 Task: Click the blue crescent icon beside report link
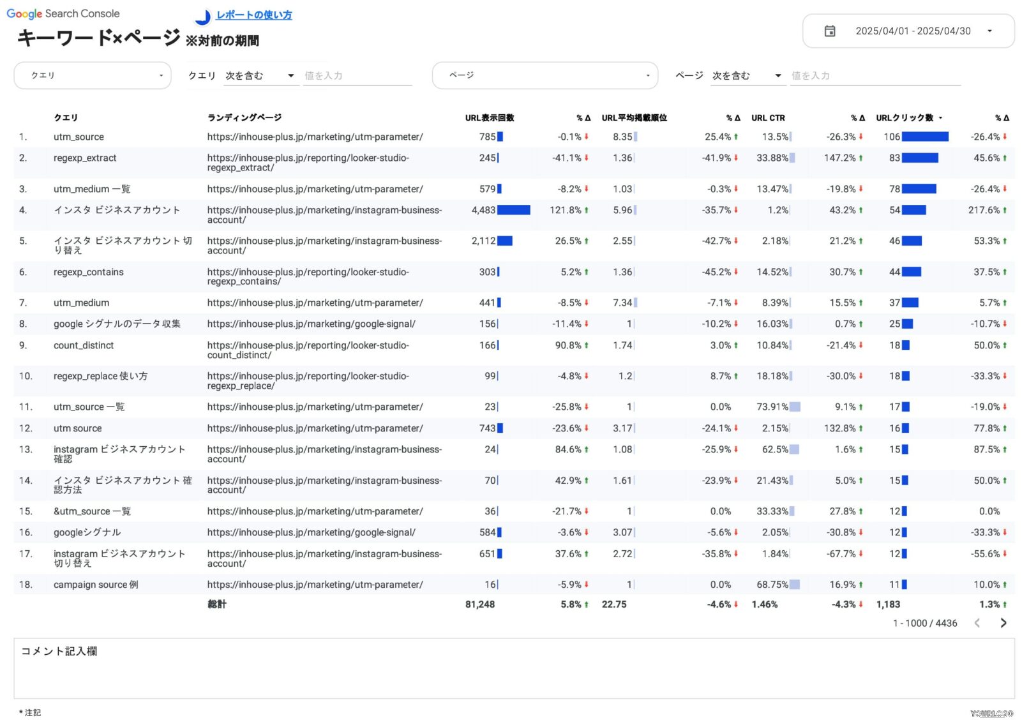click(x=203, y=17)
